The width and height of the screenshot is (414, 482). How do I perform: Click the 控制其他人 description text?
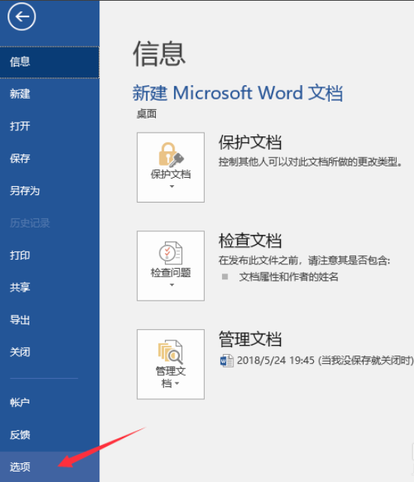pos(310,162)
